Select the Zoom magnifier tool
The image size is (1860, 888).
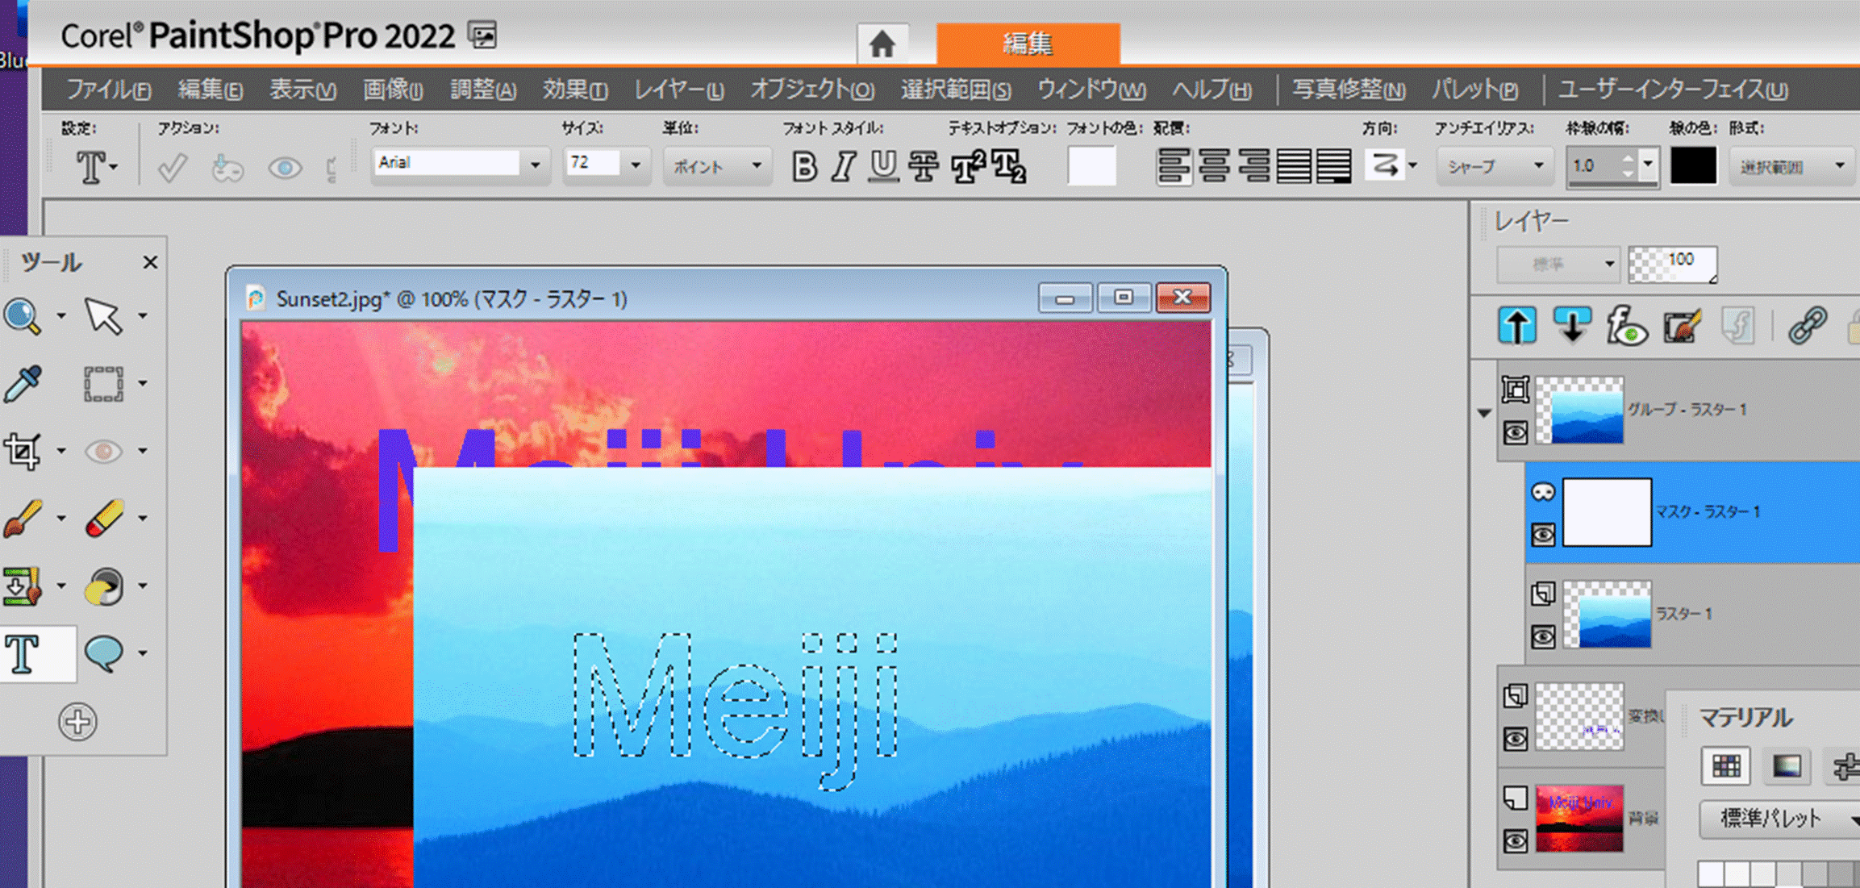(23, 316)
